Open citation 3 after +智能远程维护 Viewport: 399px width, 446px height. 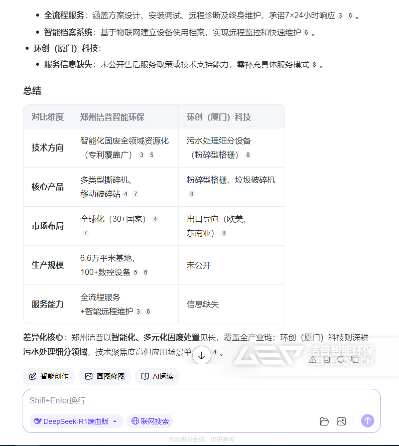[138, 312]
